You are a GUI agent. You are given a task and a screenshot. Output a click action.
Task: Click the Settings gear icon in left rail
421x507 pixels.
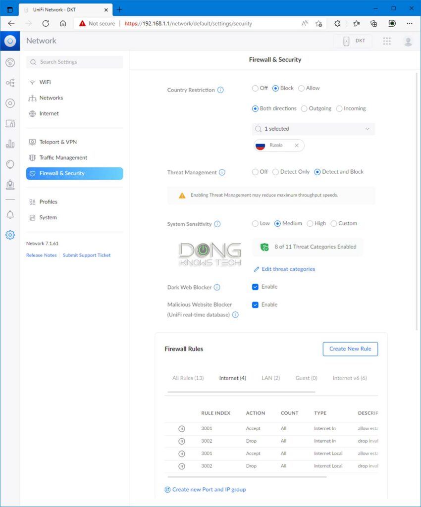point(10,235)
